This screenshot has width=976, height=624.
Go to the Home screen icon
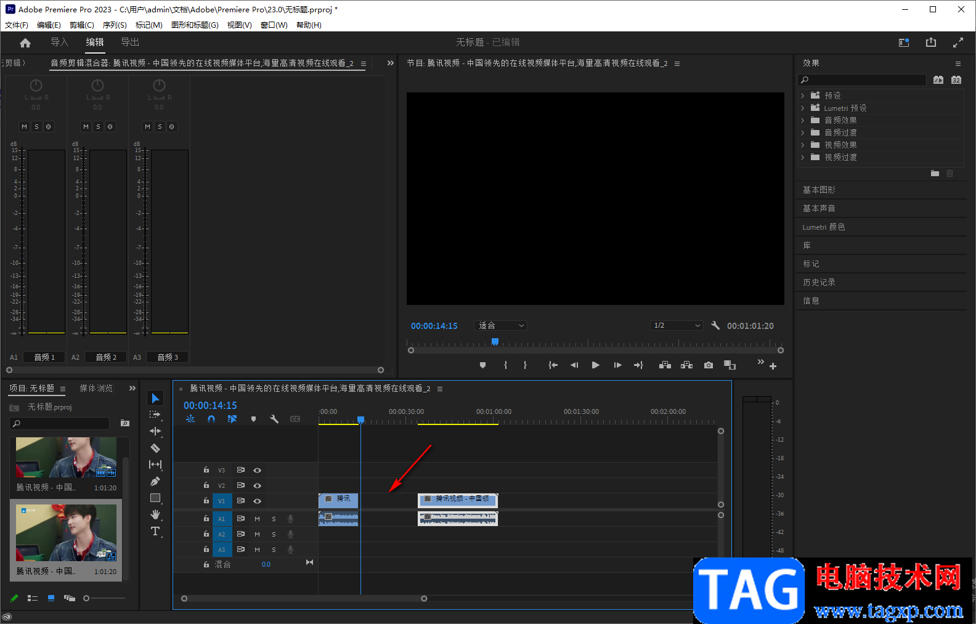(x=25, y=43)
